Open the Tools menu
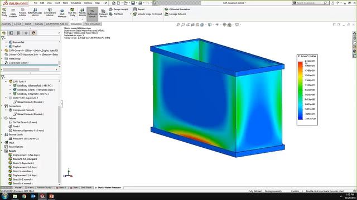Screen dimensions: 357x200 tap(65, 3)
